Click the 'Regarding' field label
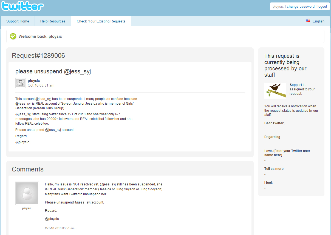 point(272,137)
